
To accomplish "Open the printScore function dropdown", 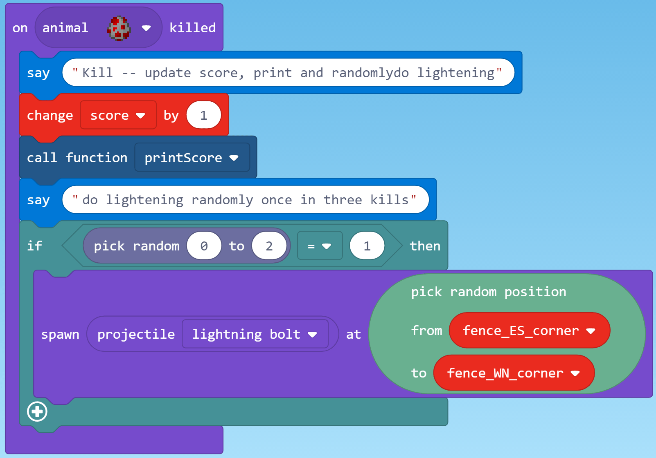I will point(192,158).
